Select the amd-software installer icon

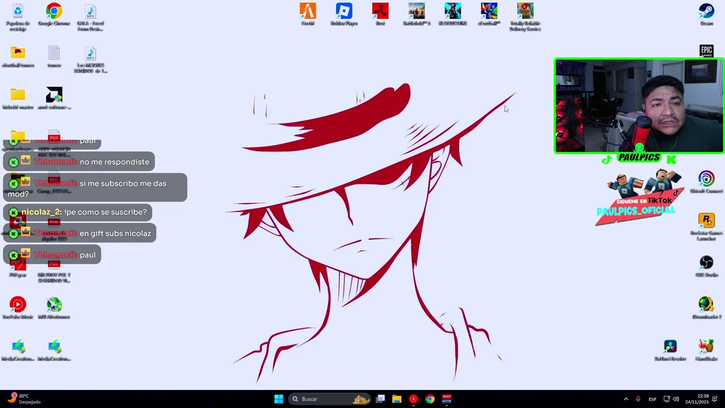click(x=54, y=99)
